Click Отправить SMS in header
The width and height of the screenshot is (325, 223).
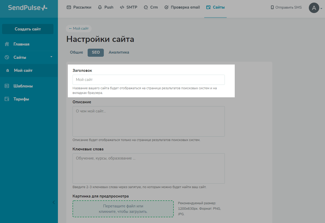point(286,8)
